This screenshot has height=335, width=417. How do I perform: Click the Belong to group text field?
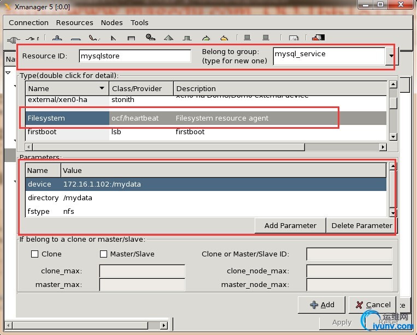tap(329, 56)
